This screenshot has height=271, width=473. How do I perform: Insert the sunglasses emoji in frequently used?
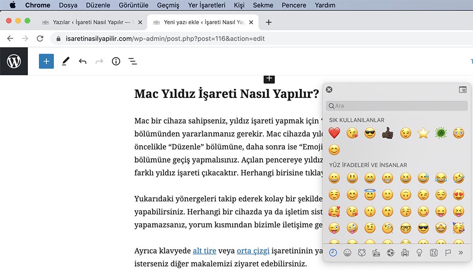[370, 133]
